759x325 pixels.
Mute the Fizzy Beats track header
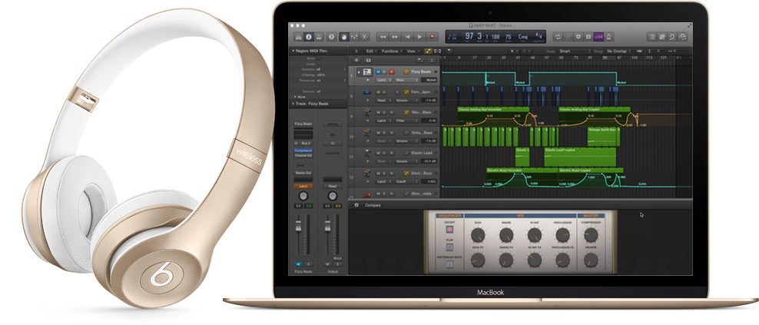click(379, 71)
